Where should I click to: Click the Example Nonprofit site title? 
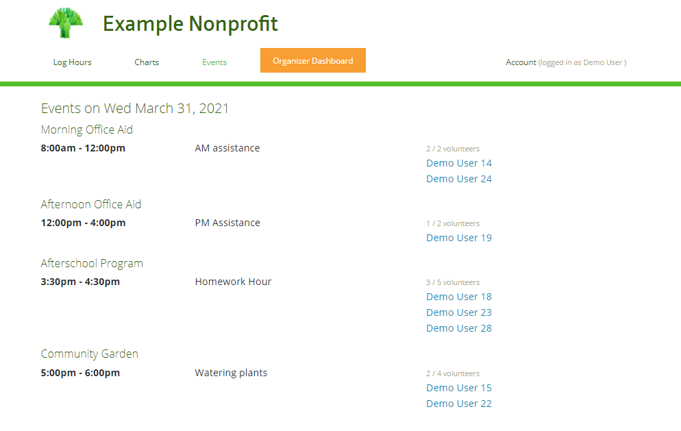190,24
